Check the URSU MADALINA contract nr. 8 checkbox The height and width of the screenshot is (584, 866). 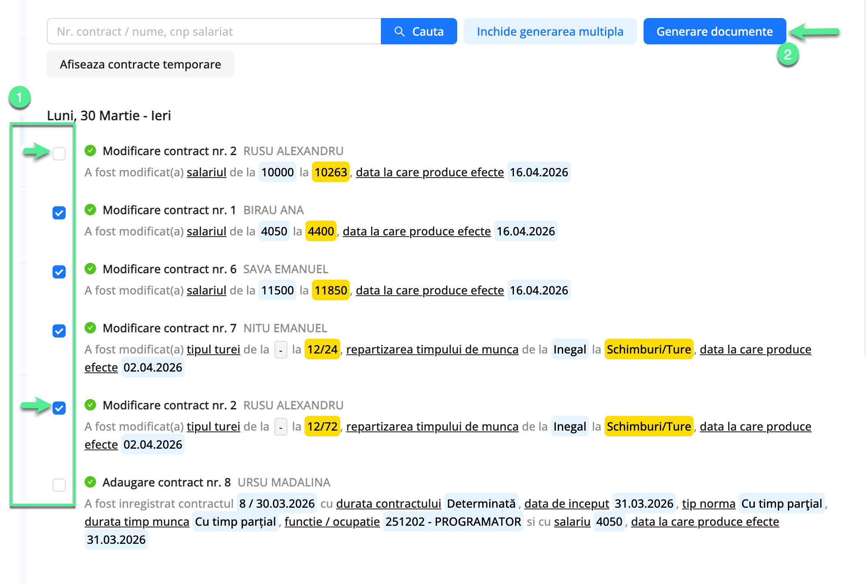[x=59, y=485]
